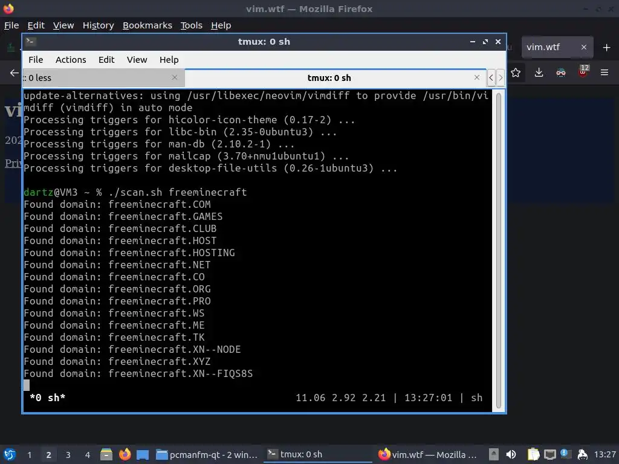This screenshot has width=619, height=464.
Task: Click the glasses-face extension icon in Firefox
Action: (561, 72)
